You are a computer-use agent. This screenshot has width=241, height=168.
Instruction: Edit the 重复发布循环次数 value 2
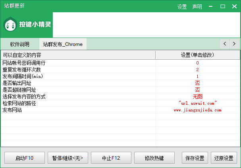197,70
